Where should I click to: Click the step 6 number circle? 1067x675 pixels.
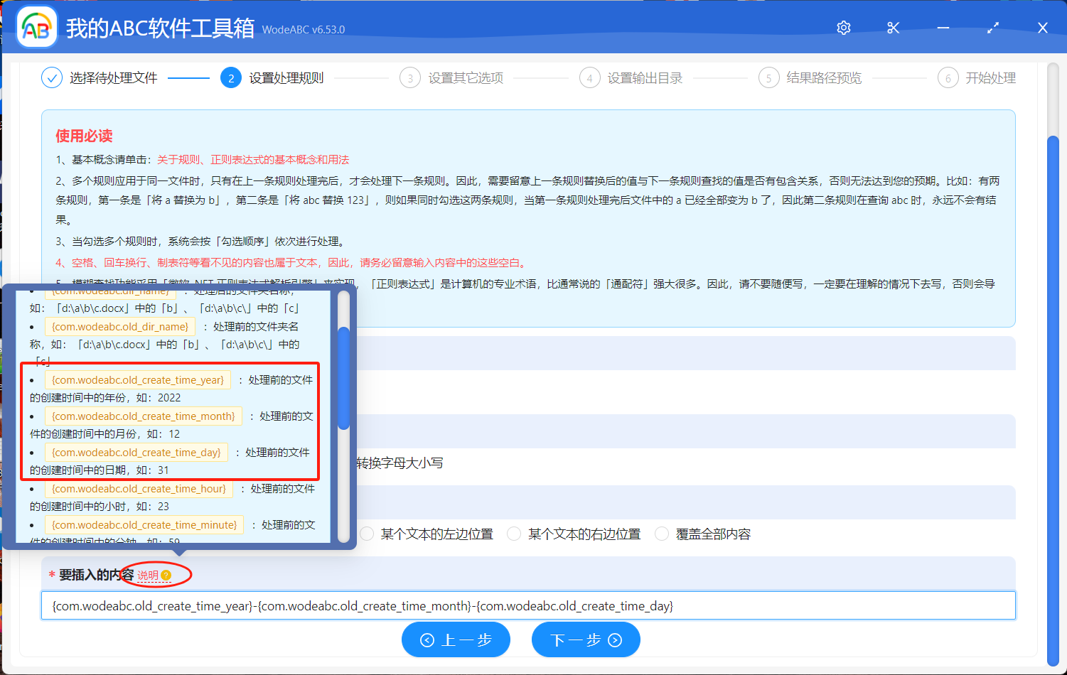[x=948, y=78]
